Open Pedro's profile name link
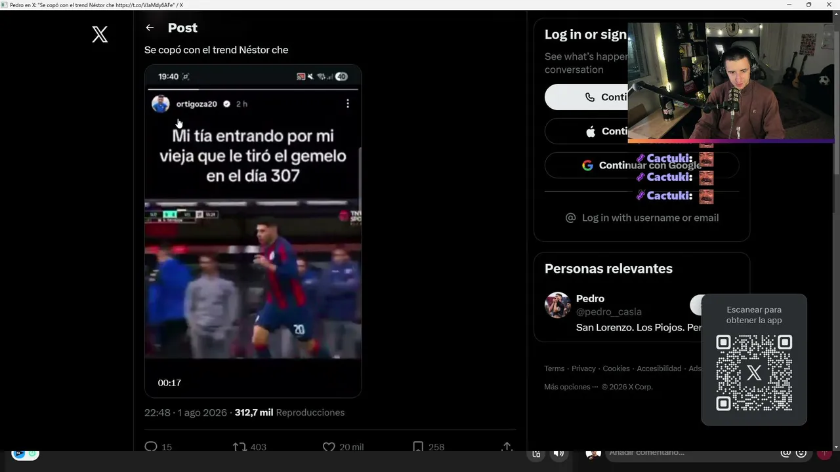Viewport: 840px width, 472px height. (590, 298)
